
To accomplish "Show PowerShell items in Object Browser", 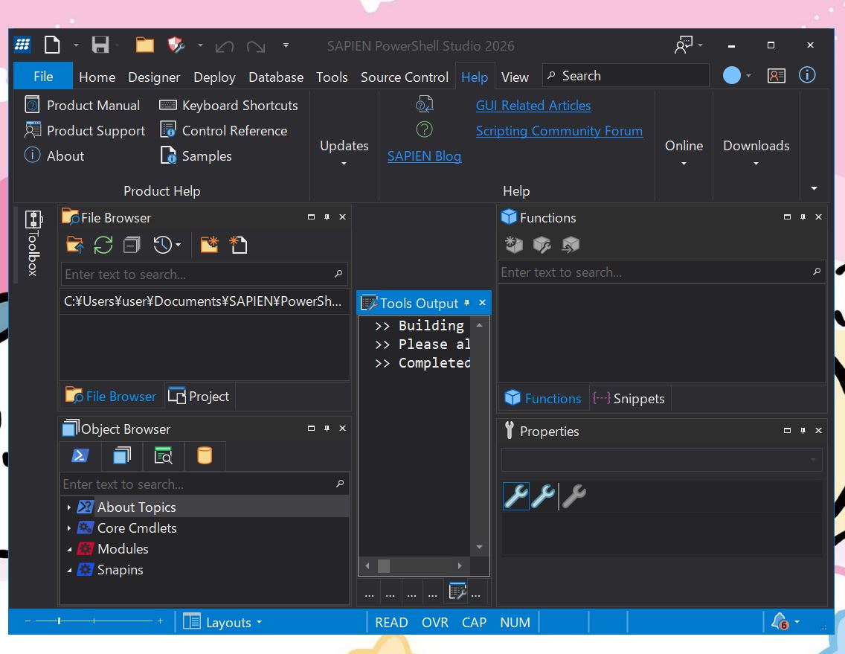I will pyautogui.click(x=80, y=455).
